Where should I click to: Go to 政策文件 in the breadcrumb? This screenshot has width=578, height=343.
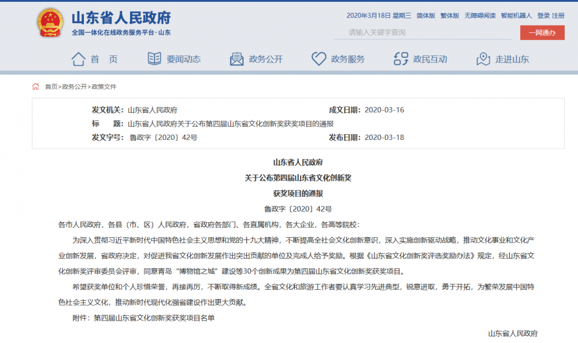(x=104, y=87)
